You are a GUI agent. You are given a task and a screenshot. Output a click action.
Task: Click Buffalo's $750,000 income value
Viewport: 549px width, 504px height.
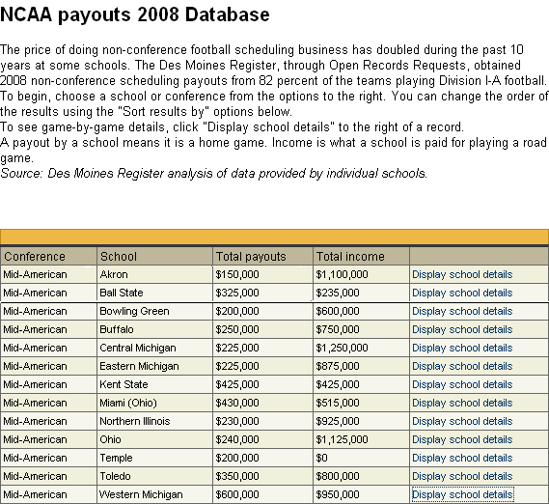click(x=338, y=329)
